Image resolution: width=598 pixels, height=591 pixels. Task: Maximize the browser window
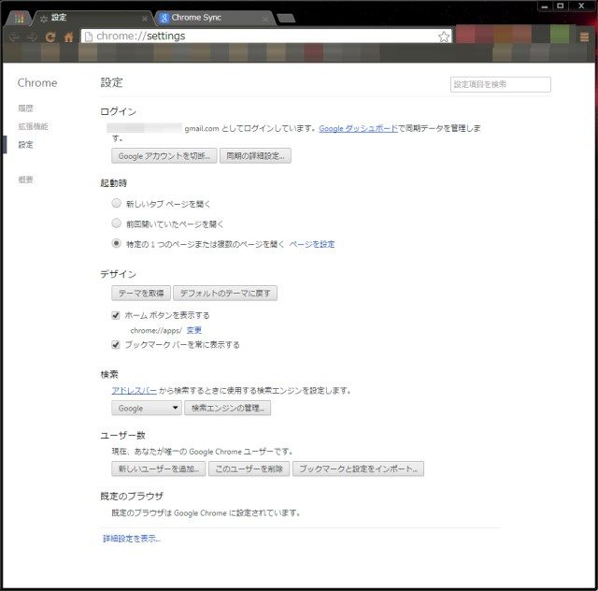(x=561, y=7)
